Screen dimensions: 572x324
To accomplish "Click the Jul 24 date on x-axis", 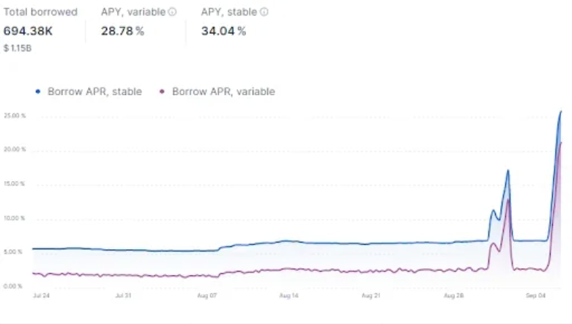I will coord(41,295).
